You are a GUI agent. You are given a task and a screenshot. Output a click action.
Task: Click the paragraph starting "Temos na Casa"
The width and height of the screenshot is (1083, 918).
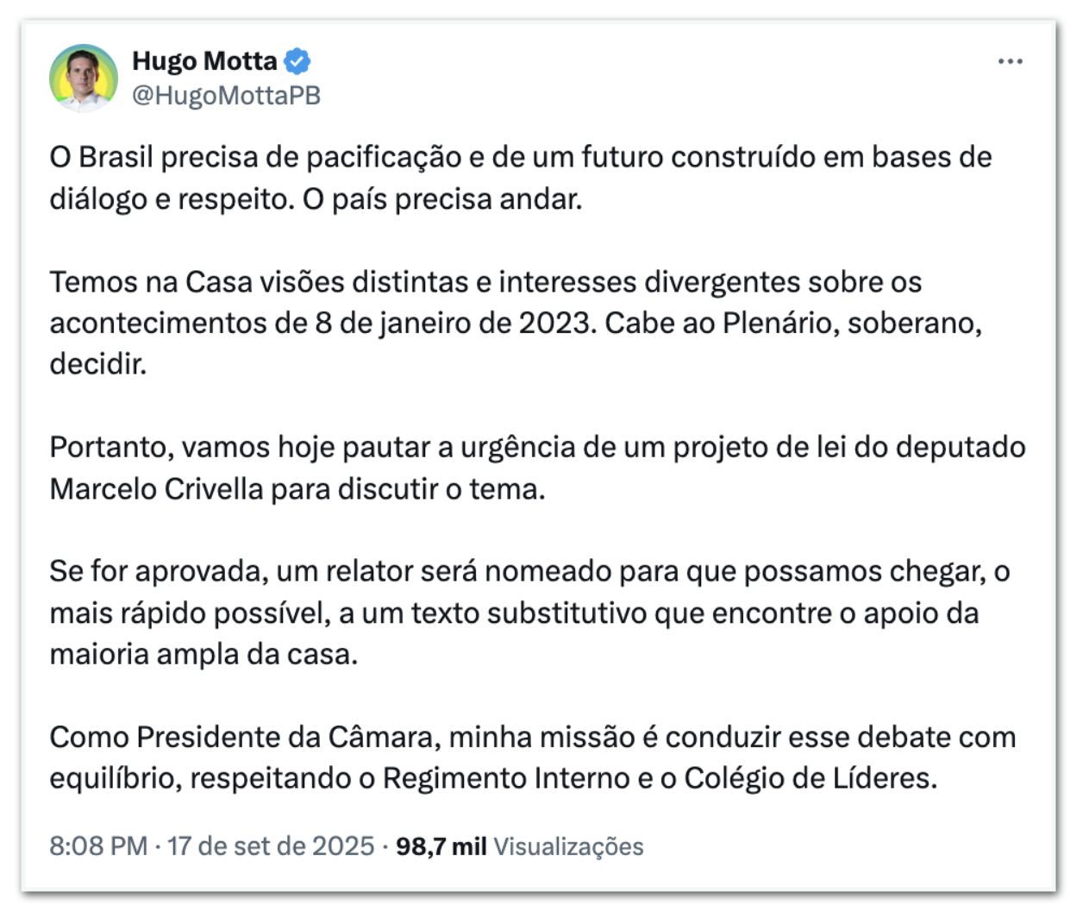pyautogui.click(x=517, y=323)
